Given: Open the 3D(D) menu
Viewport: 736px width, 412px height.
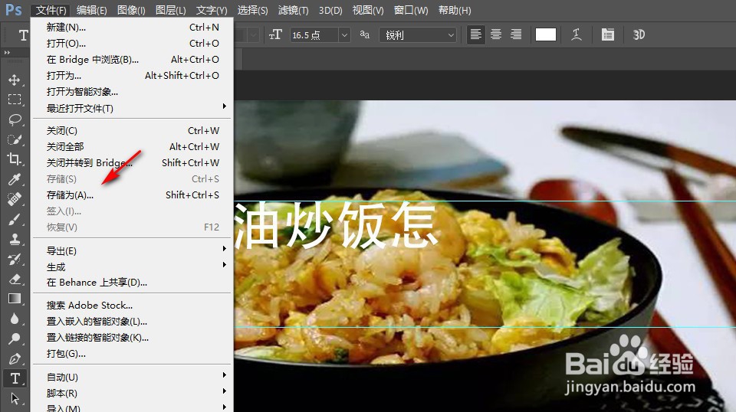Looking at the screenshot, I should [x=330, y=10].
